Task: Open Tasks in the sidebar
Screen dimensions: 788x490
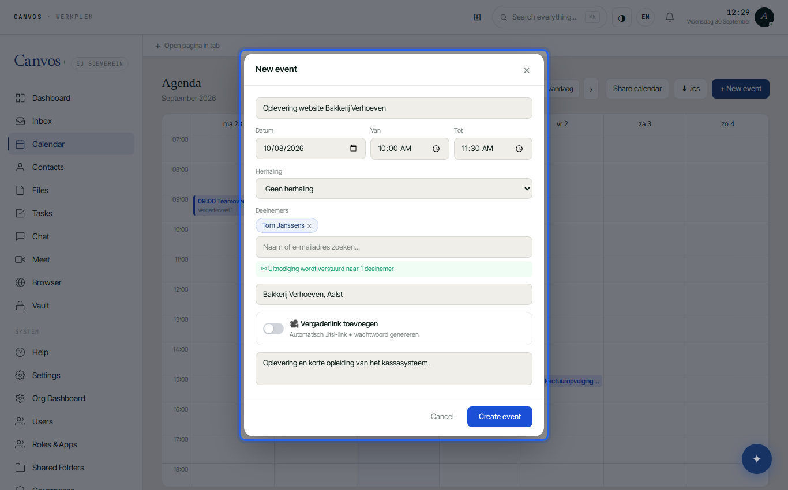Action: [x=71, y=213]
